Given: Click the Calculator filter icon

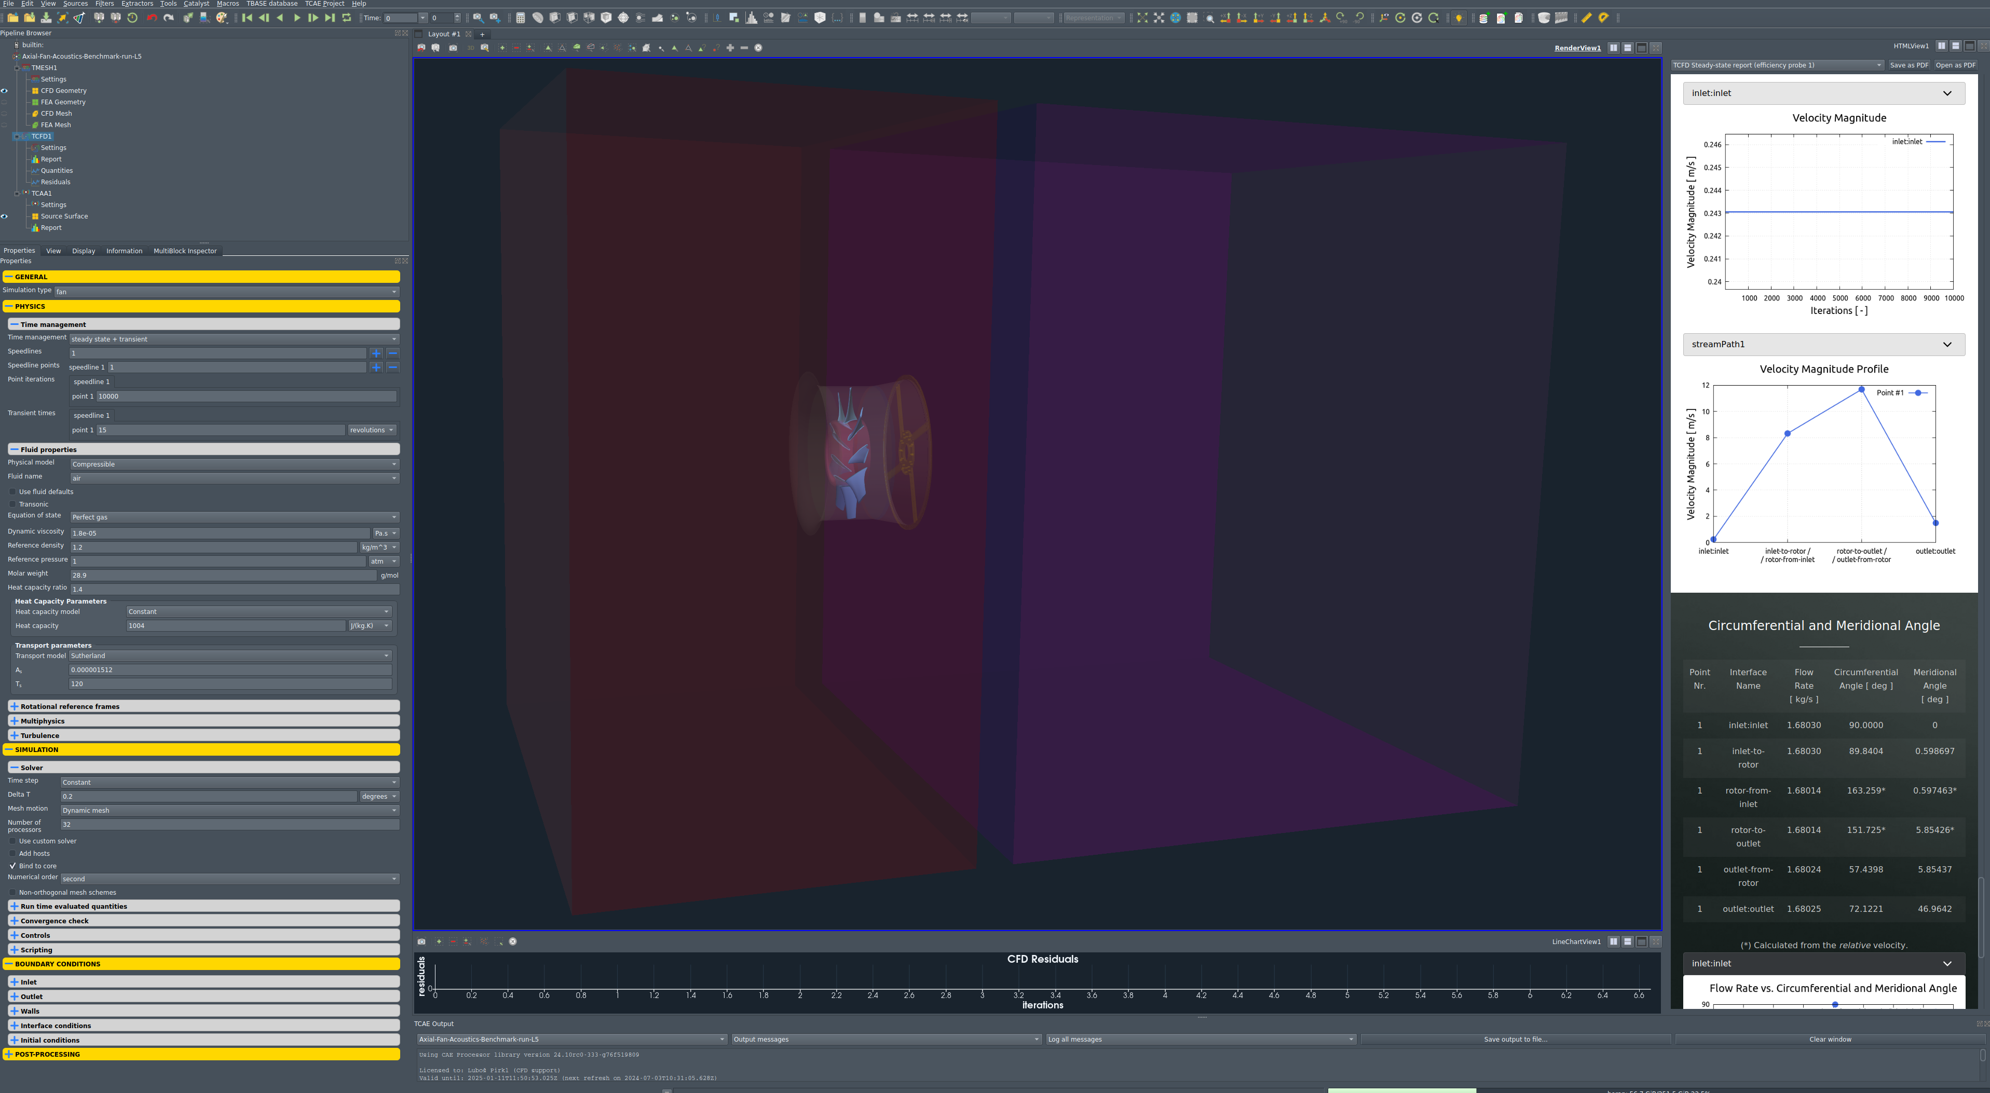Looking at the screenshot, I should [520, 18].
